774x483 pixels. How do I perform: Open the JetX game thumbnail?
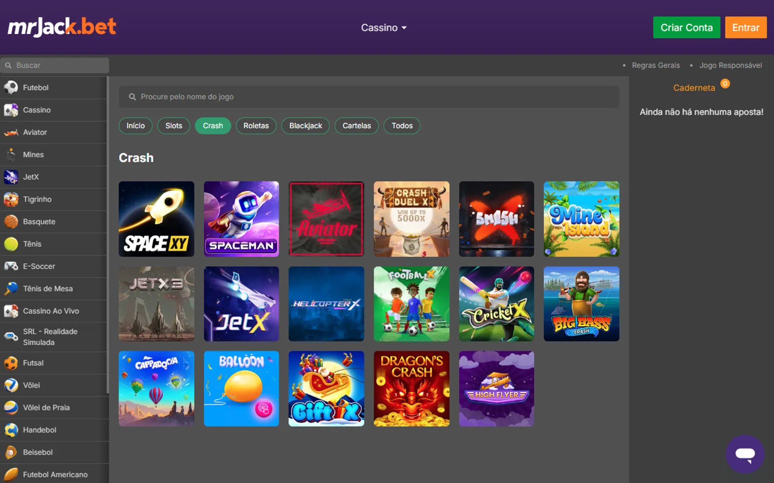click(241, 304)
